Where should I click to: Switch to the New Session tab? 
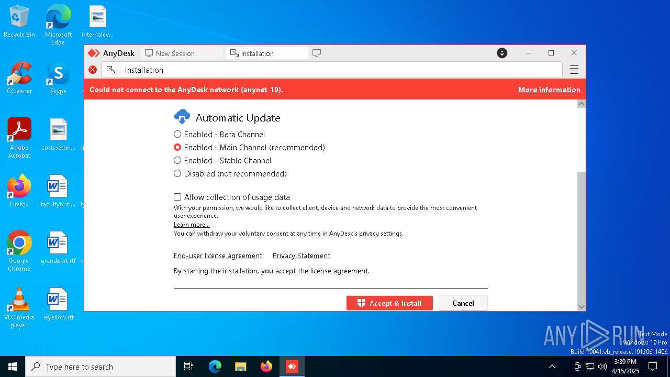(182, 53)
